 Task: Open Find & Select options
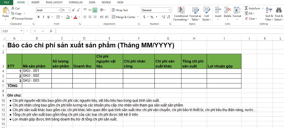[x=278, y=14]
